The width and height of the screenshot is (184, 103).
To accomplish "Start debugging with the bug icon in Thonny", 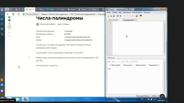I will pos(120,16).
